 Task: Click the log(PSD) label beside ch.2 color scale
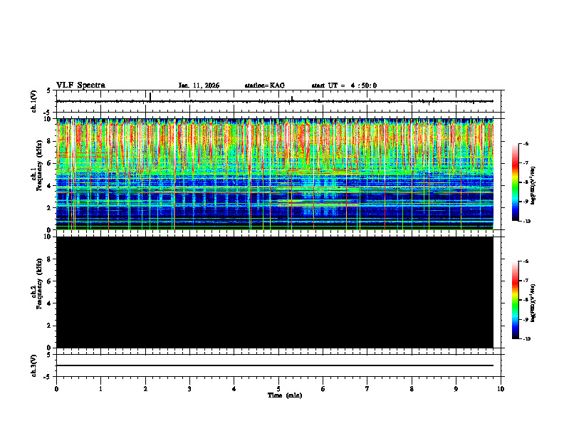click(x=533, y=303)
